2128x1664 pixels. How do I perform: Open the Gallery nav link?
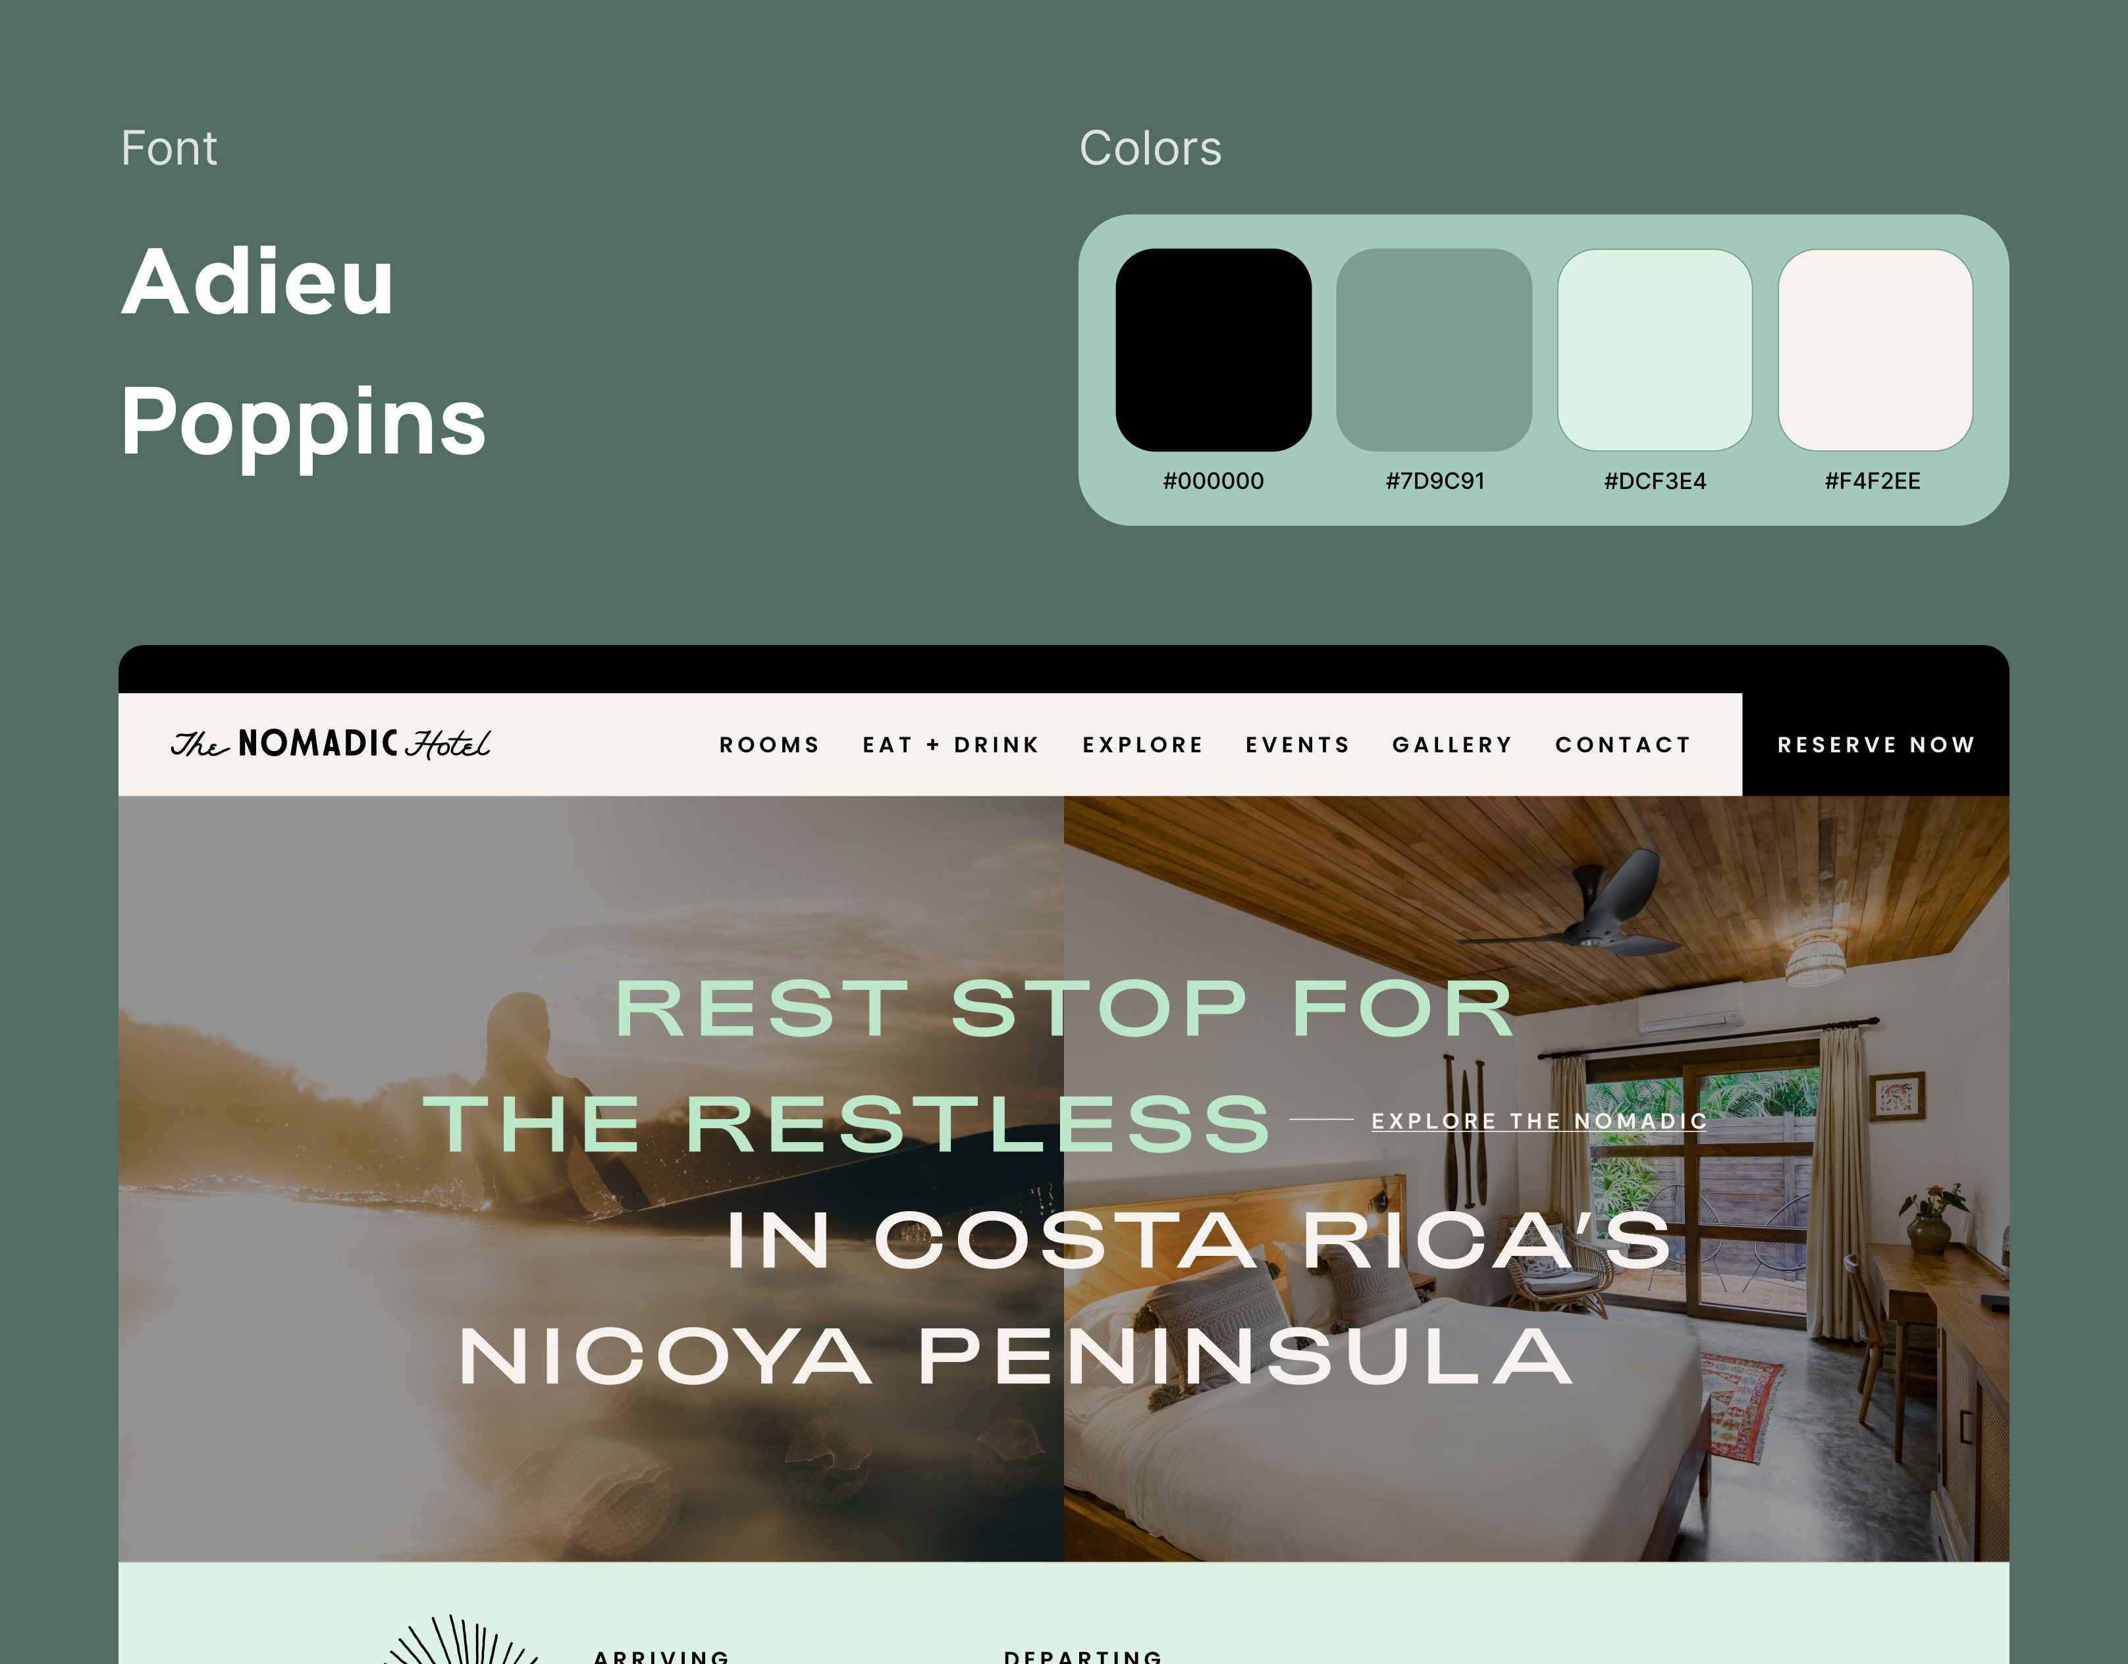[1452, 744]
